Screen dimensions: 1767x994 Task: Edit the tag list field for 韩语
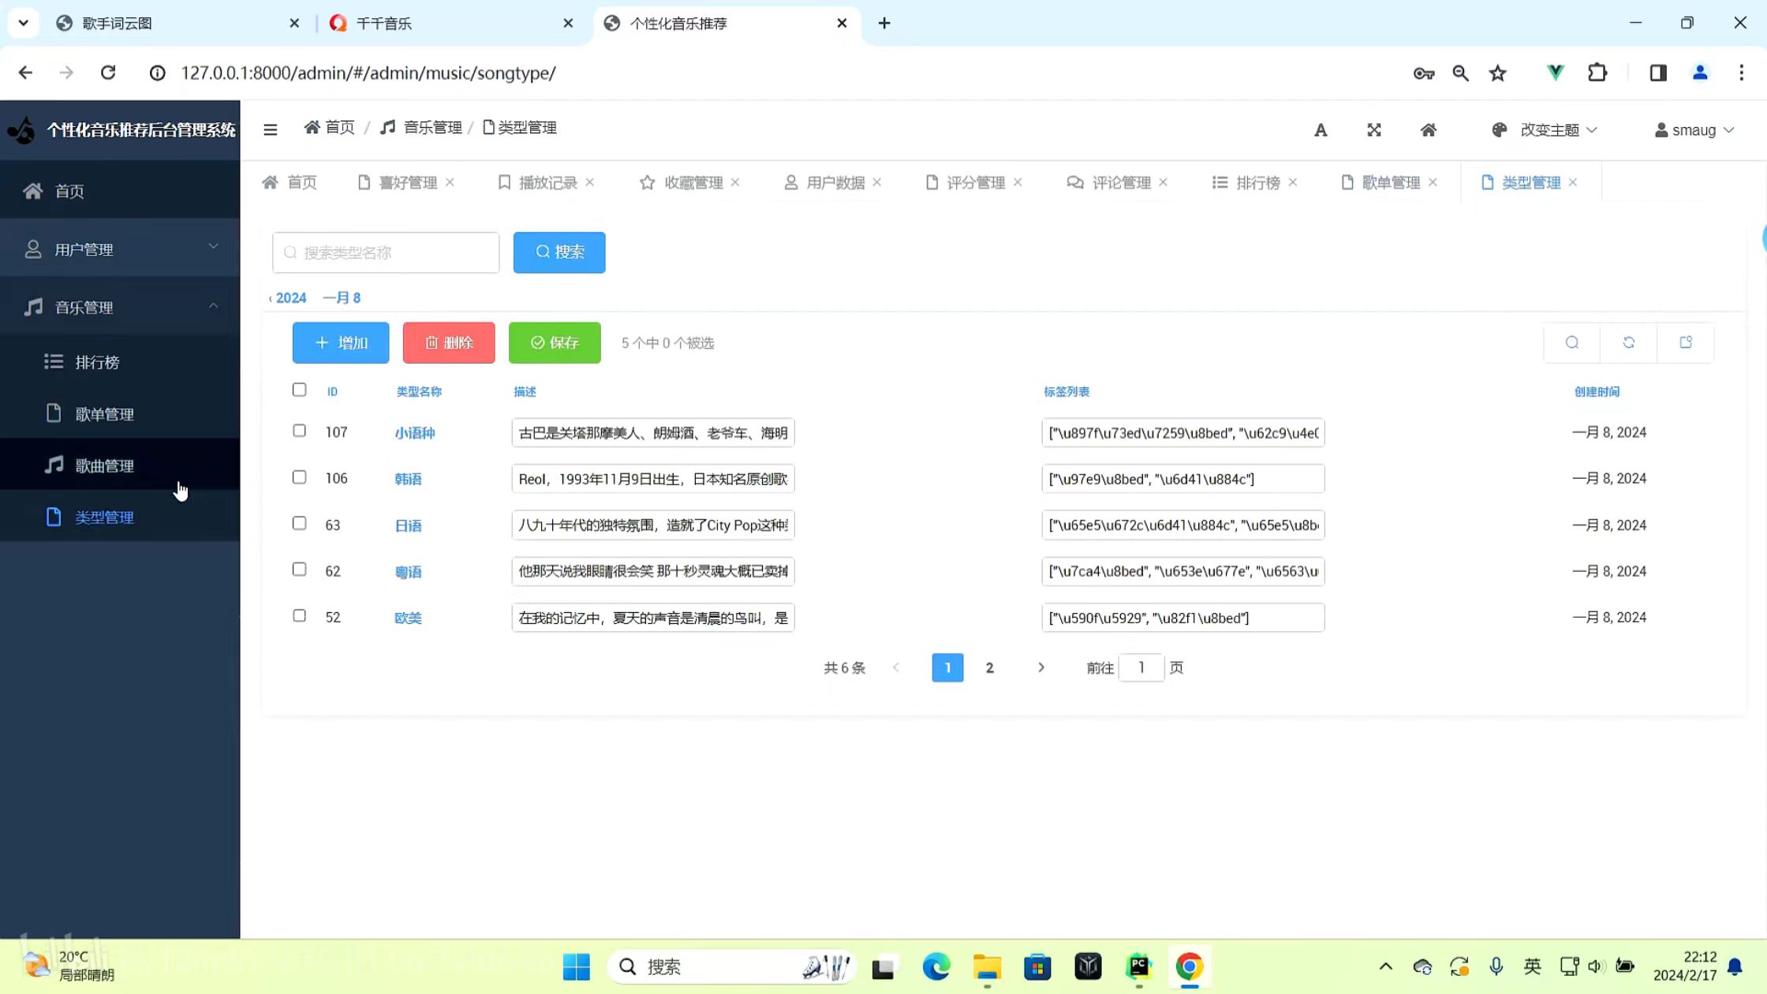pyautogui.click(x=1183, y=479)
